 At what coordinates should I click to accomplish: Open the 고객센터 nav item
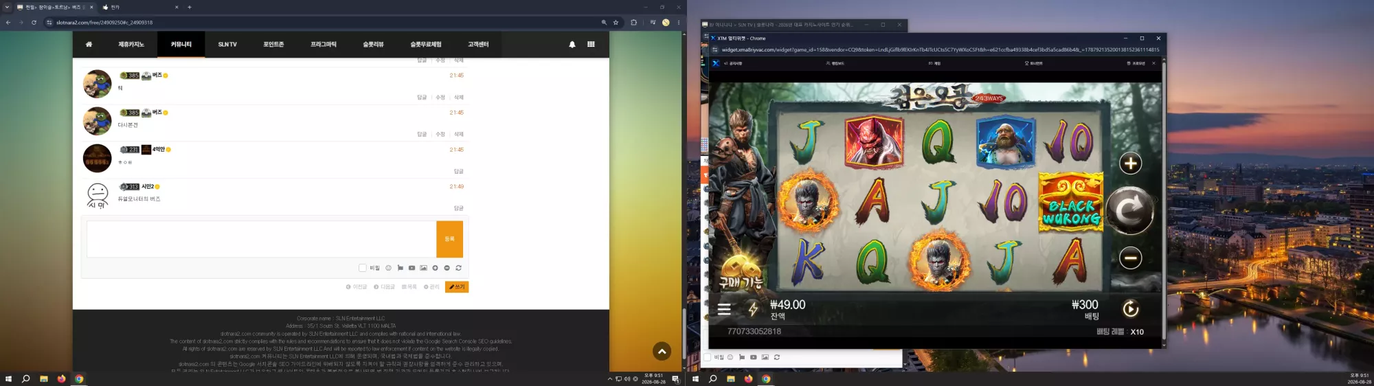click(478, 45)
